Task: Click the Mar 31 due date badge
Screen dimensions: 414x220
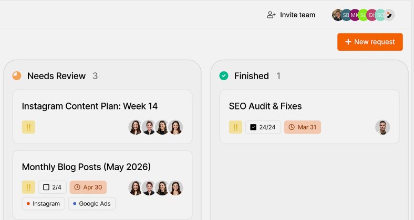Action: coord(303,127)
